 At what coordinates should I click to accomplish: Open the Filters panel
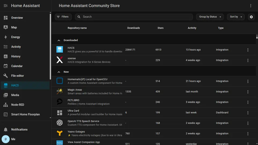point(63,17)
